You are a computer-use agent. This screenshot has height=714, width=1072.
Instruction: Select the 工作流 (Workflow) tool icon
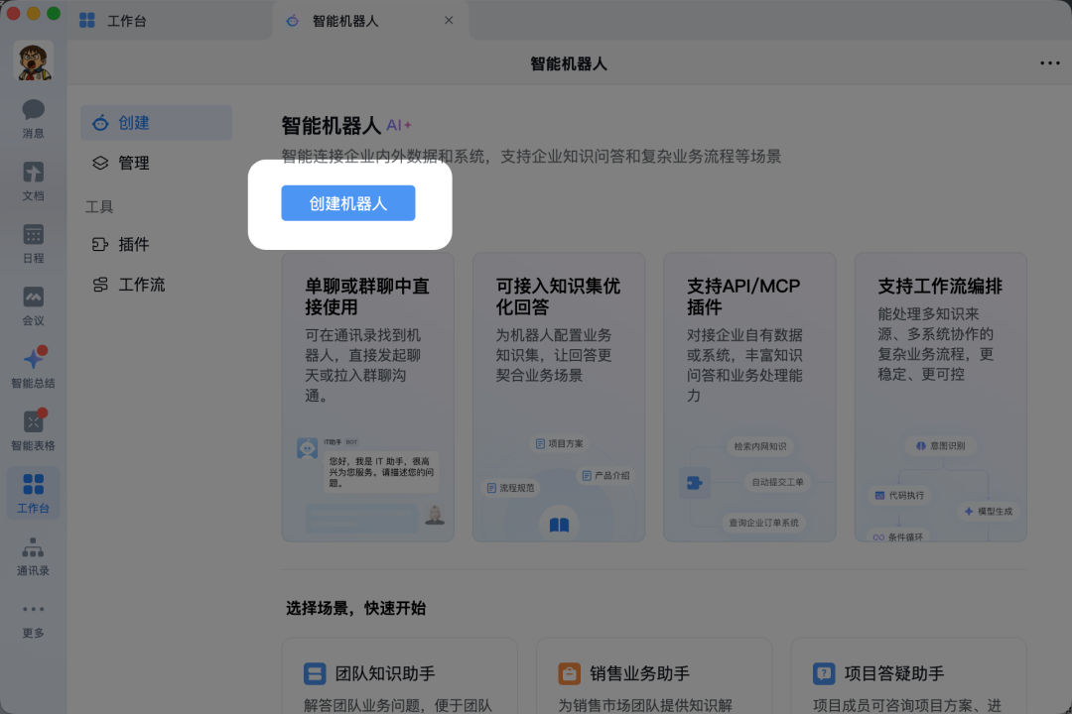[x=134, y=285]
